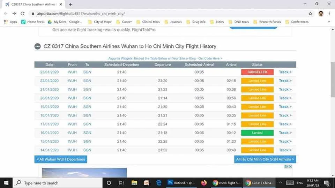Open the Apps bookmark shortcut
Image resolution: width=335 pixels, height=188 pixels.
point(10,22)
